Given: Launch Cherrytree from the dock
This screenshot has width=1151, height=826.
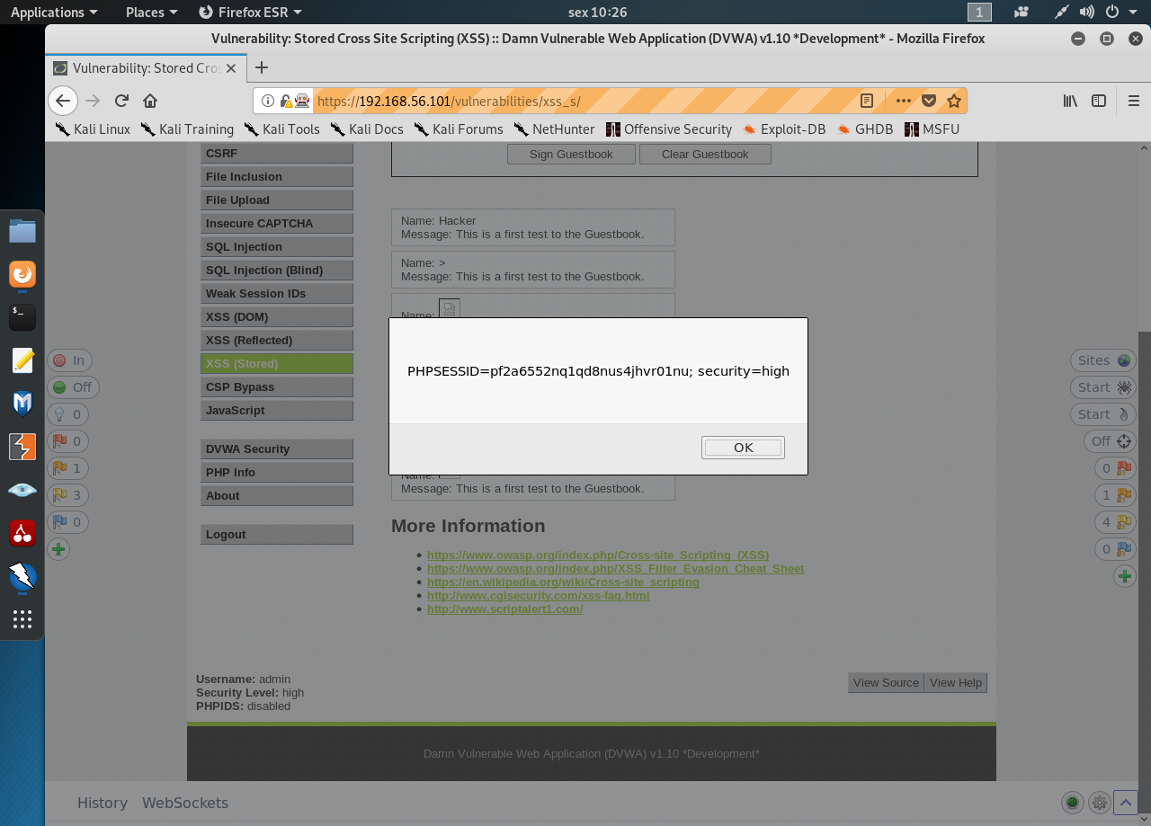Looking at the screenshot, I should tap(22, 533).
